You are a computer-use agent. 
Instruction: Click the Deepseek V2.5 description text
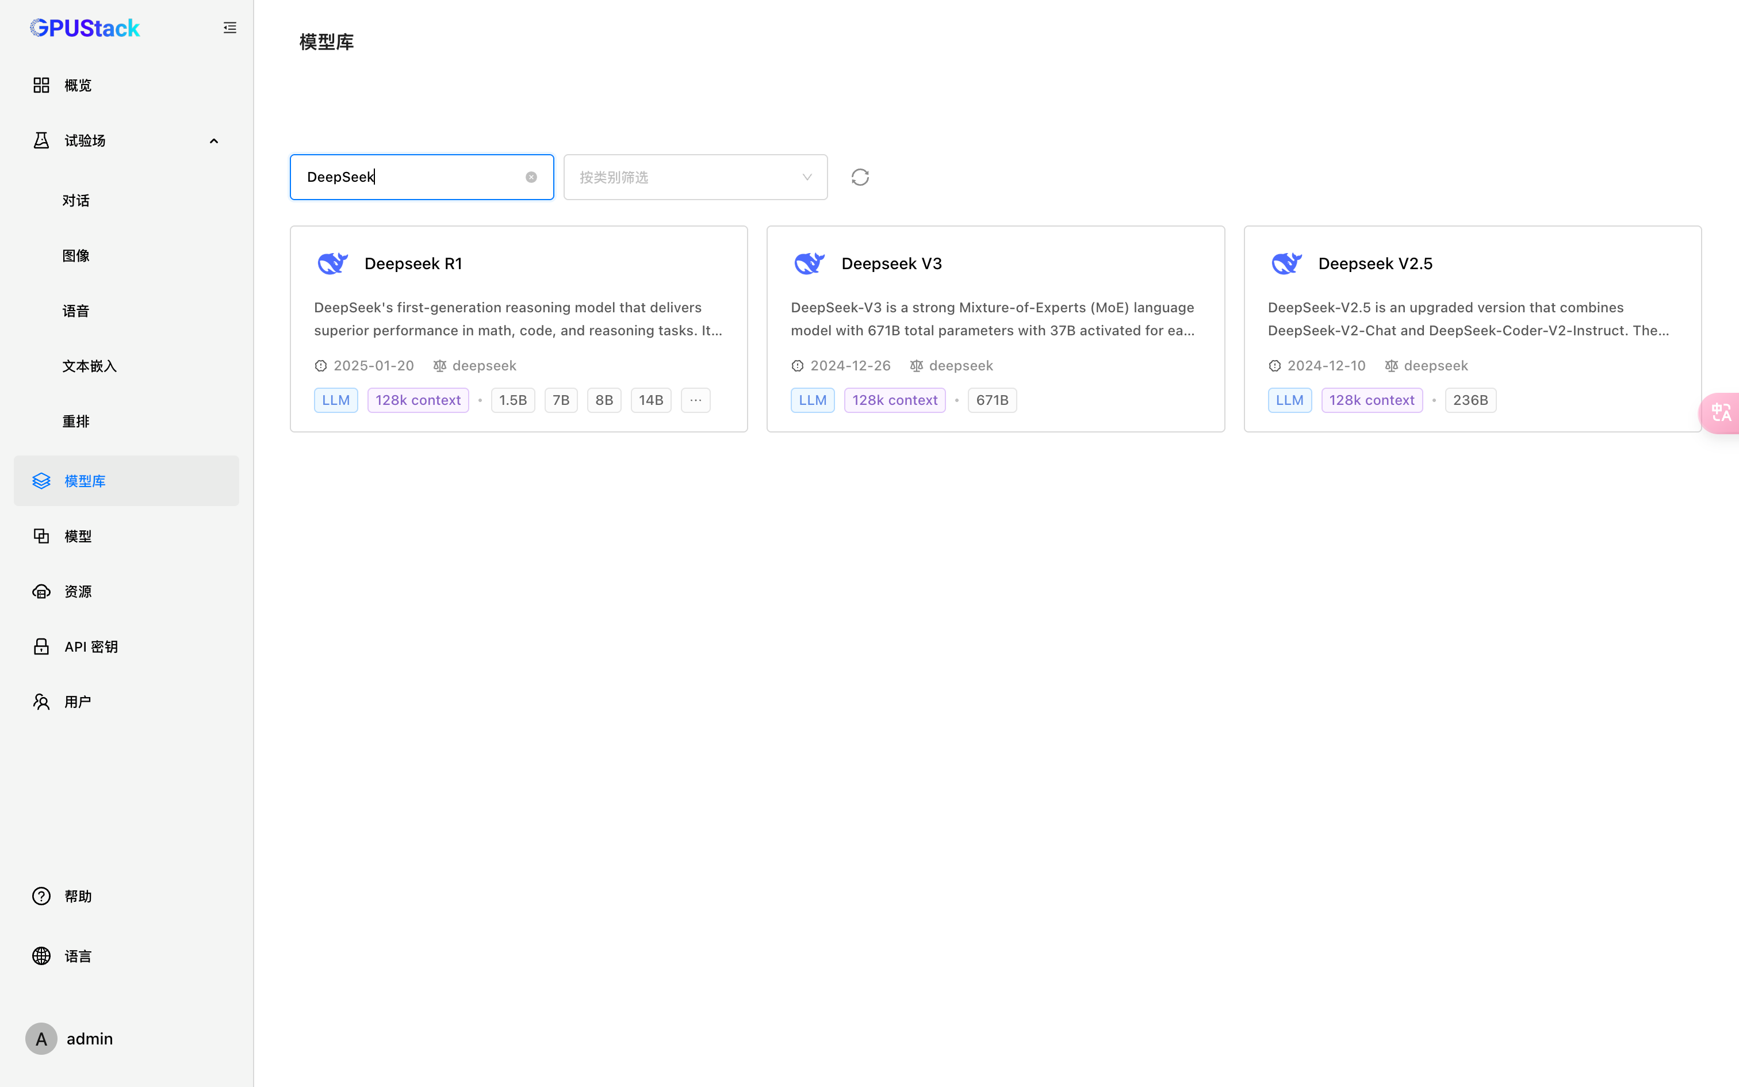pos(1469,319)
